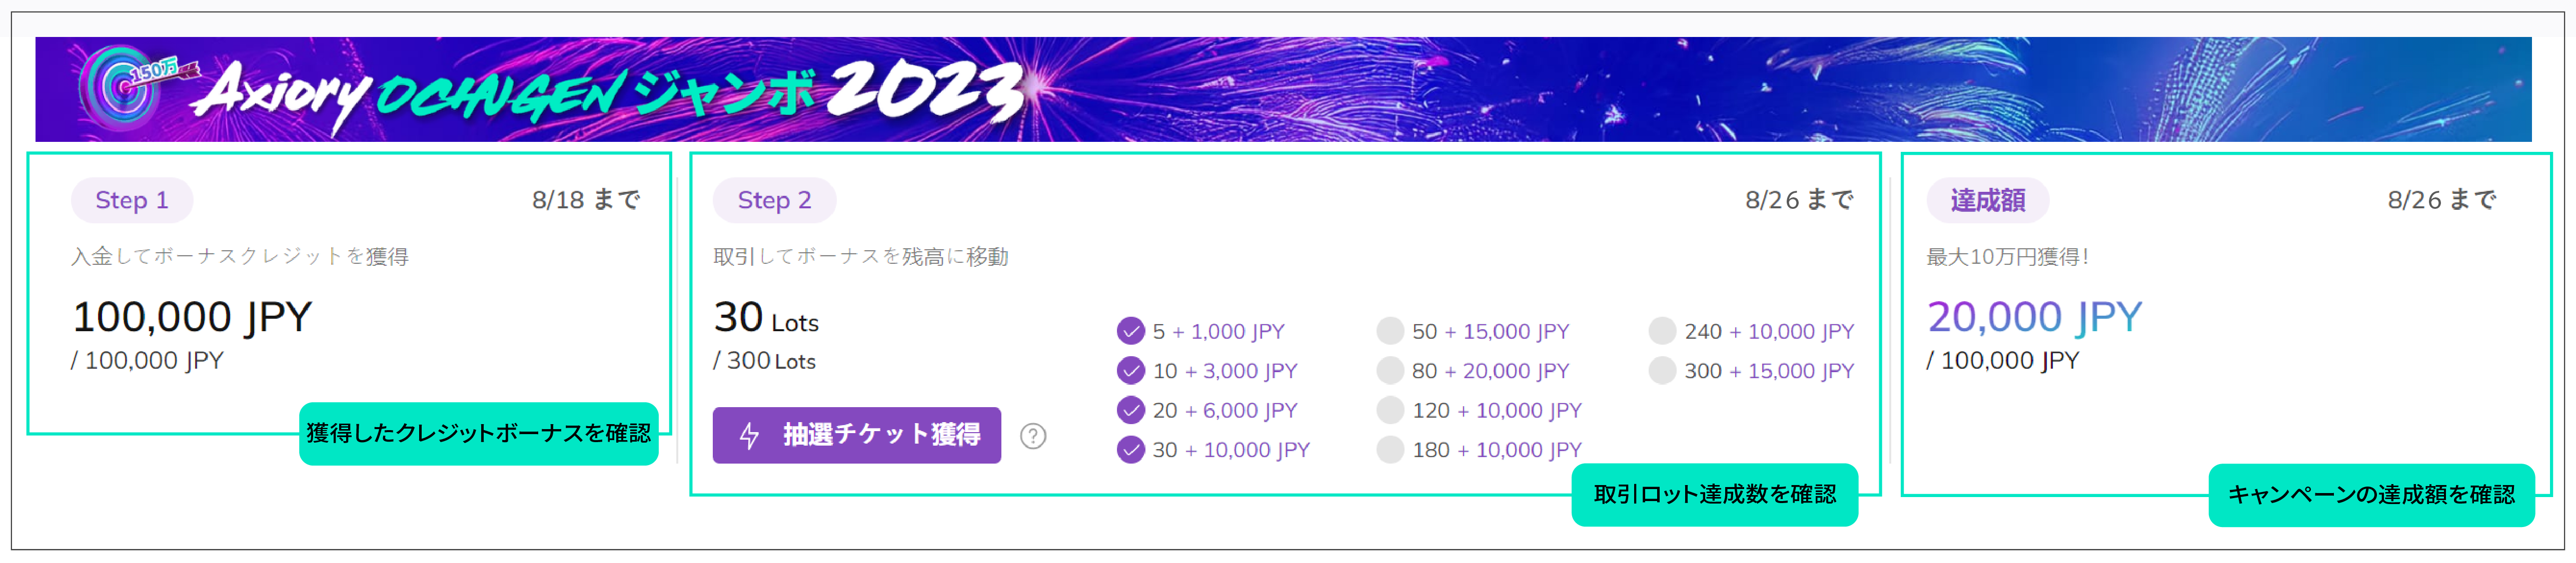Click the question mark help icon

point(1033,436)
